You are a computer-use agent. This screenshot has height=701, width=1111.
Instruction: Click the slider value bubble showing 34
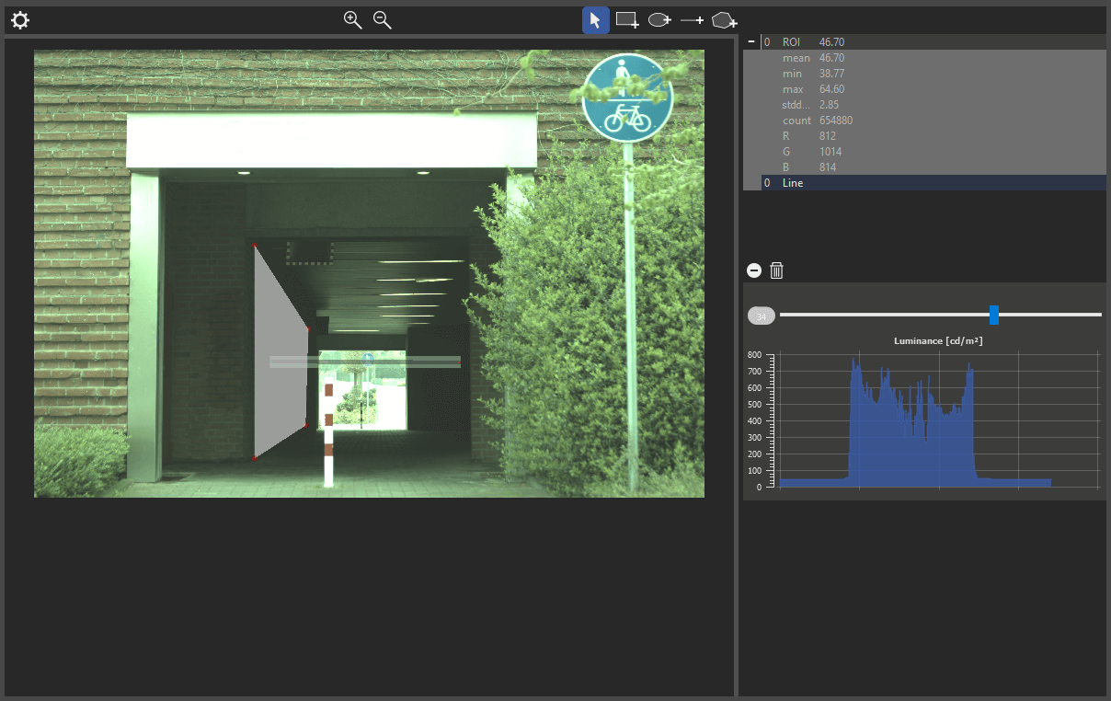762,316
